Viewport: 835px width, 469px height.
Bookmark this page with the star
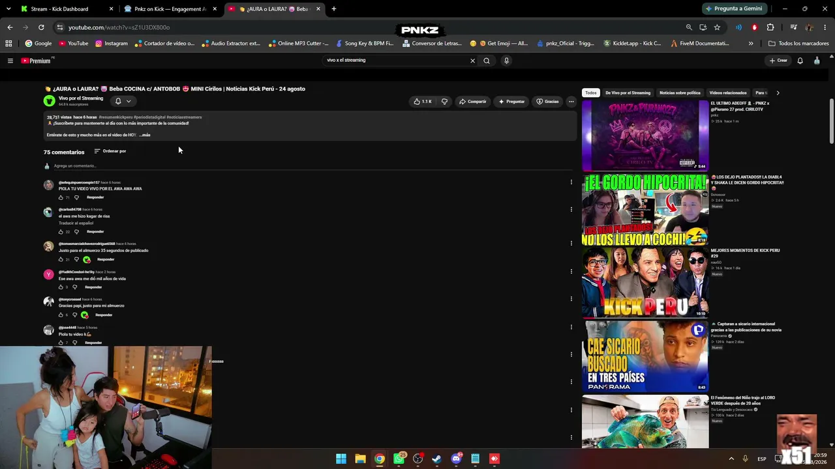coord(717,27)
